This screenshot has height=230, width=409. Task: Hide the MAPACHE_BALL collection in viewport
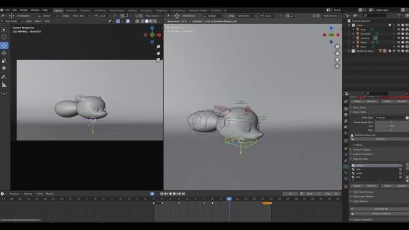click(x=398, y=51)
